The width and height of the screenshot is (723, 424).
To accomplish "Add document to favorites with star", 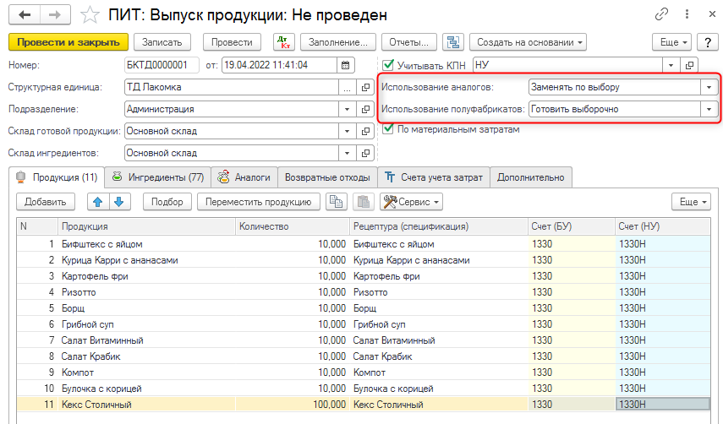I will pyautogui.click(x=89, y=15).
